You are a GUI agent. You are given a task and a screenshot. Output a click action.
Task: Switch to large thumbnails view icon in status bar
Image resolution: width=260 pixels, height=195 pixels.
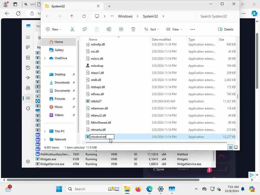pos(236,147)
